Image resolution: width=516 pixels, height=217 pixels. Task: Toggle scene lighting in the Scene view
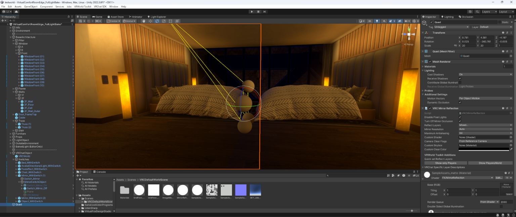377,21
